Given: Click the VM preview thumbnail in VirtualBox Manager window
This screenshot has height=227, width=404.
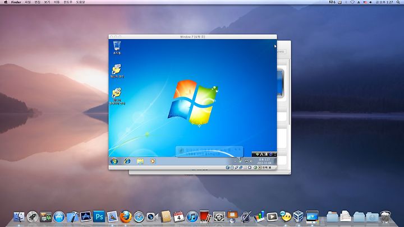Looking at the screenshot, I should coord(281,83).
